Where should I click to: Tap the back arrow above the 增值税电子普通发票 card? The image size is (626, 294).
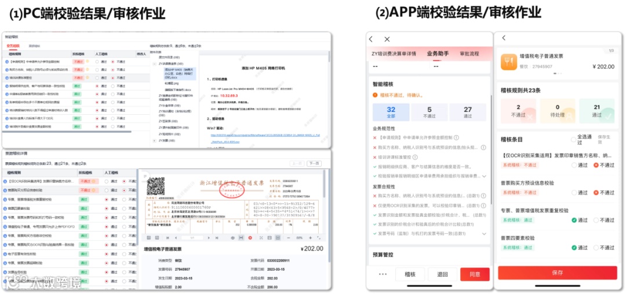pos(504,38)
